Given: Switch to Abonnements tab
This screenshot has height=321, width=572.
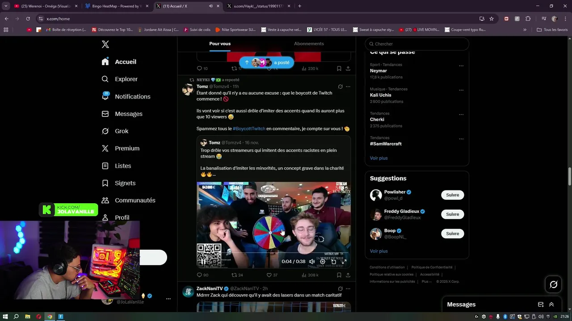Looking at the screenshot, I should coord(309,44).
